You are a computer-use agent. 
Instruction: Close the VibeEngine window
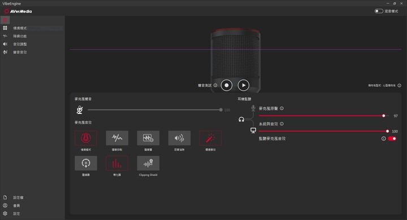point(401,3)
